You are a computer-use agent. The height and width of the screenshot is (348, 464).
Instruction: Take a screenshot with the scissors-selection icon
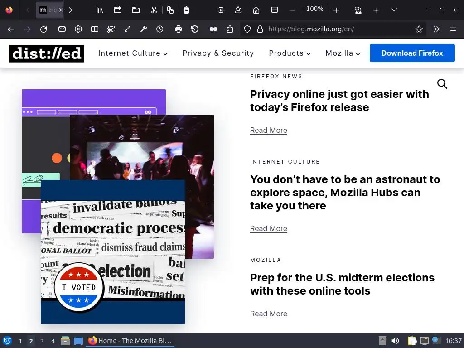click(111, 29)
